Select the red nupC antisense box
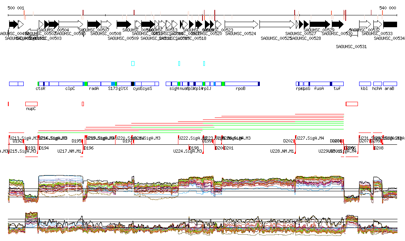The width and height of the screenshot is (405, 241). click(x=31, y=104)
